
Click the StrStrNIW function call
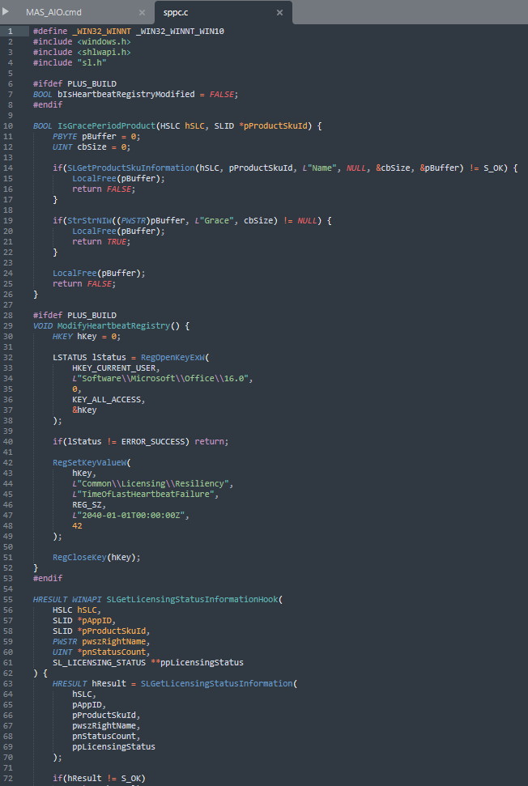pyautogui.click(x=89, y=220)
